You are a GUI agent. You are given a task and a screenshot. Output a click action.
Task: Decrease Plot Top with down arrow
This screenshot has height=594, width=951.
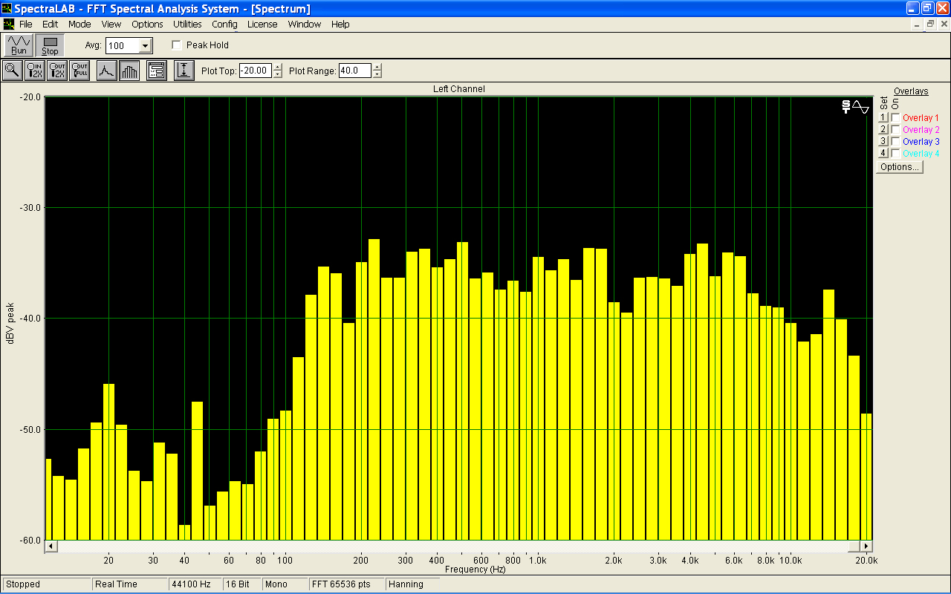point(278,74)
